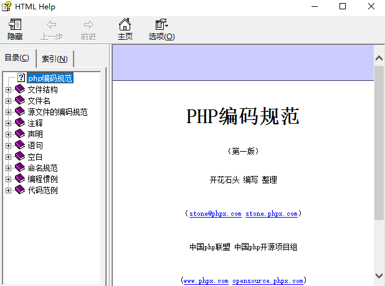Click the Hide (隐藏) toolbar icon
Screen dimensions: 385x286
pos(15,25)
